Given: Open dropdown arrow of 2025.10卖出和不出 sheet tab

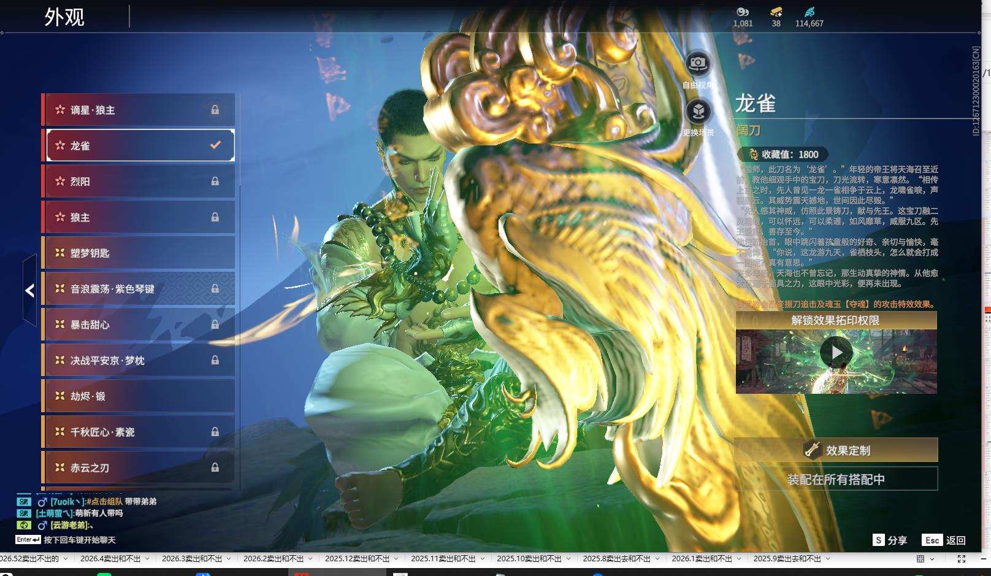Looking at the screenshot, I should (568, 559).
